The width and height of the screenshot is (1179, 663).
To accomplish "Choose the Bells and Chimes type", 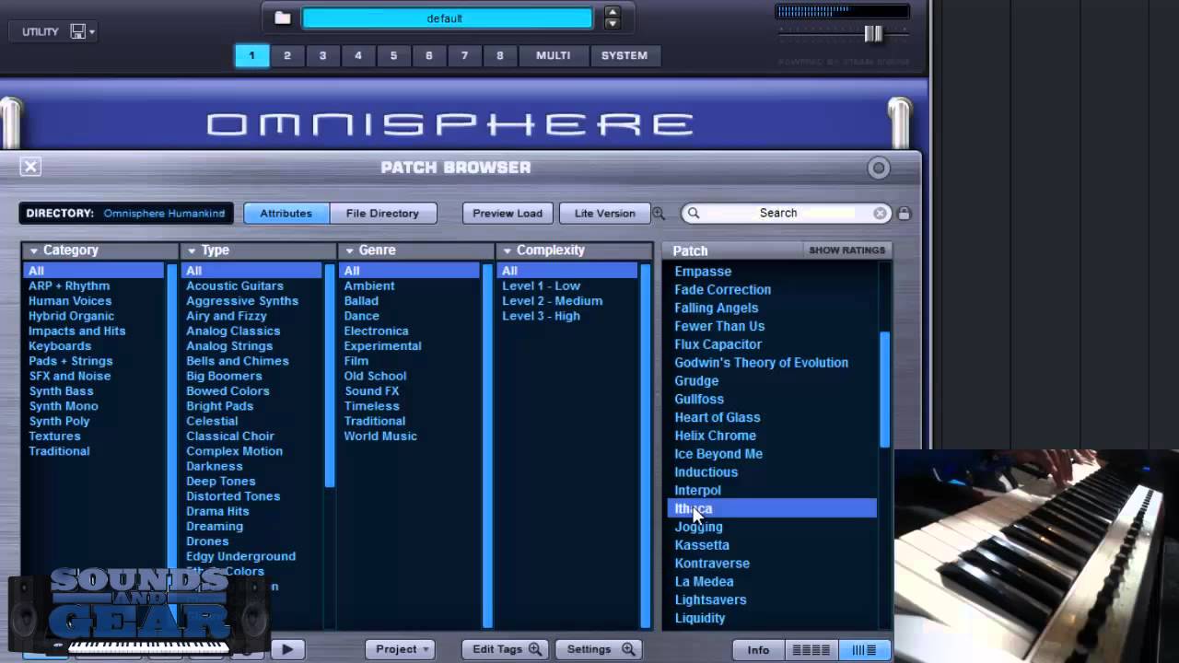I will pos(238,361).
